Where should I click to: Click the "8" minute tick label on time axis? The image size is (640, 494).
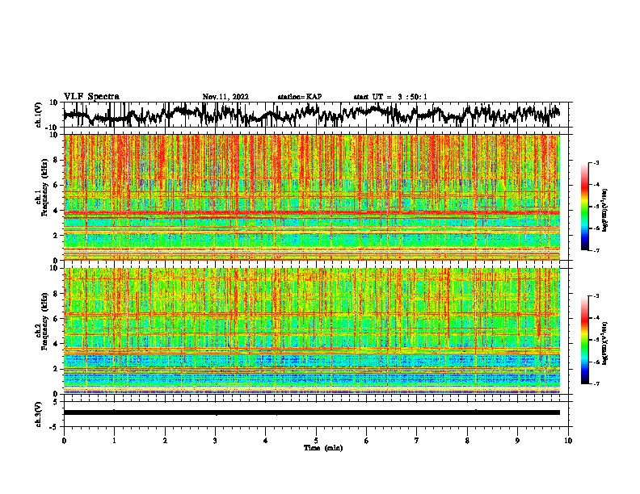pyautogui.click(x=467, y=441)
